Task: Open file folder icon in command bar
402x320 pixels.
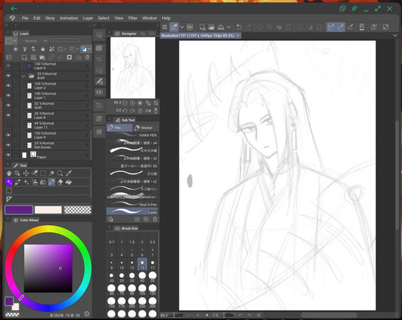Action: (211, 27)
